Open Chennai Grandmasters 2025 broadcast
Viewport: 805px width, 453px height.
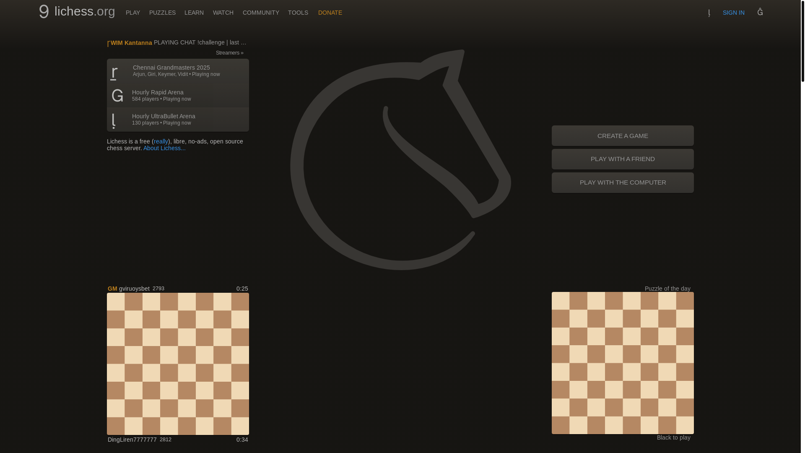click(x=178, y=71)
